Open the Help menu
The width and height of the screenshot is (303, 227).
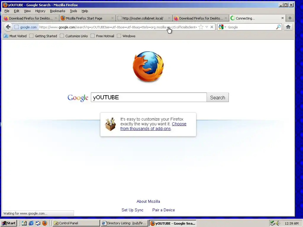tap(85, 11)
